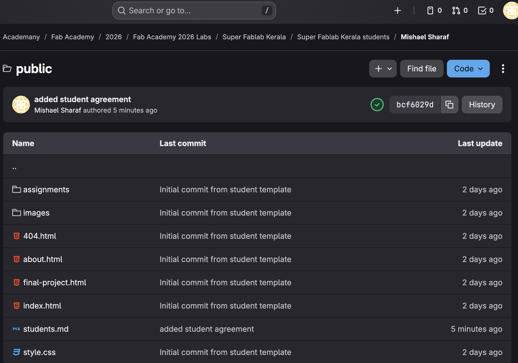This screenshot has height=363, width=518.
Task: Open the create new plus icon in header
Action: coord(397,11)
